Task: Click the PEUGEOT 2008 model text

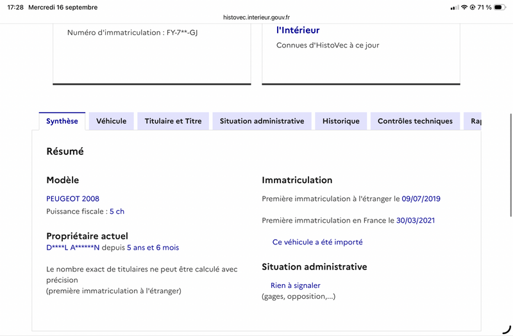Action: [72, 198]
